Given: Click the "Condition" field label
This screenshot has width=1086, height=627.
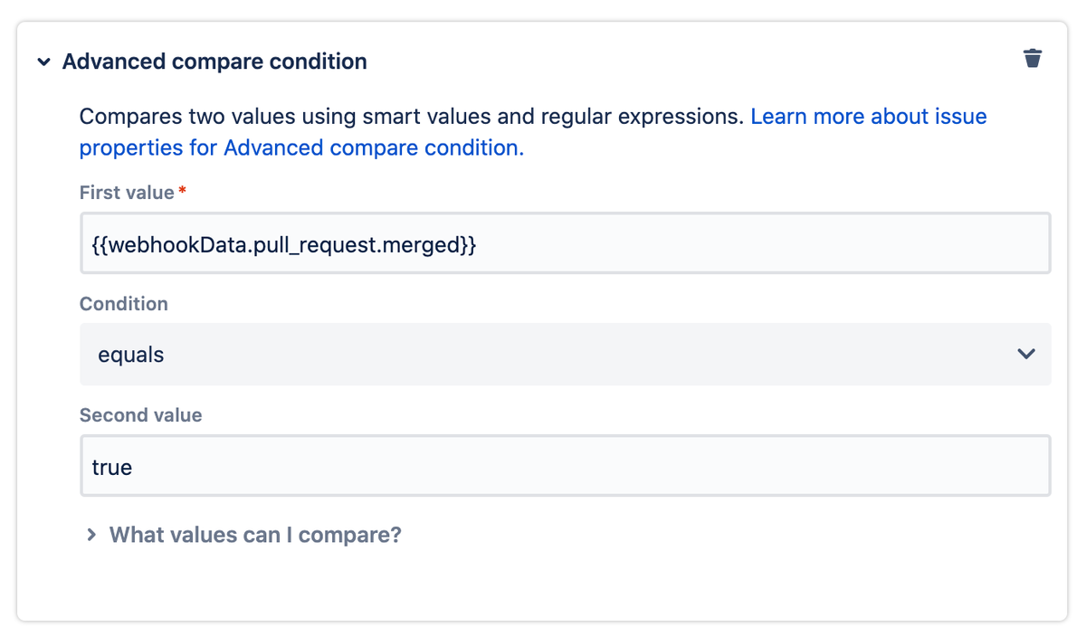Looking at the screenshot, I should click(124, 304).
